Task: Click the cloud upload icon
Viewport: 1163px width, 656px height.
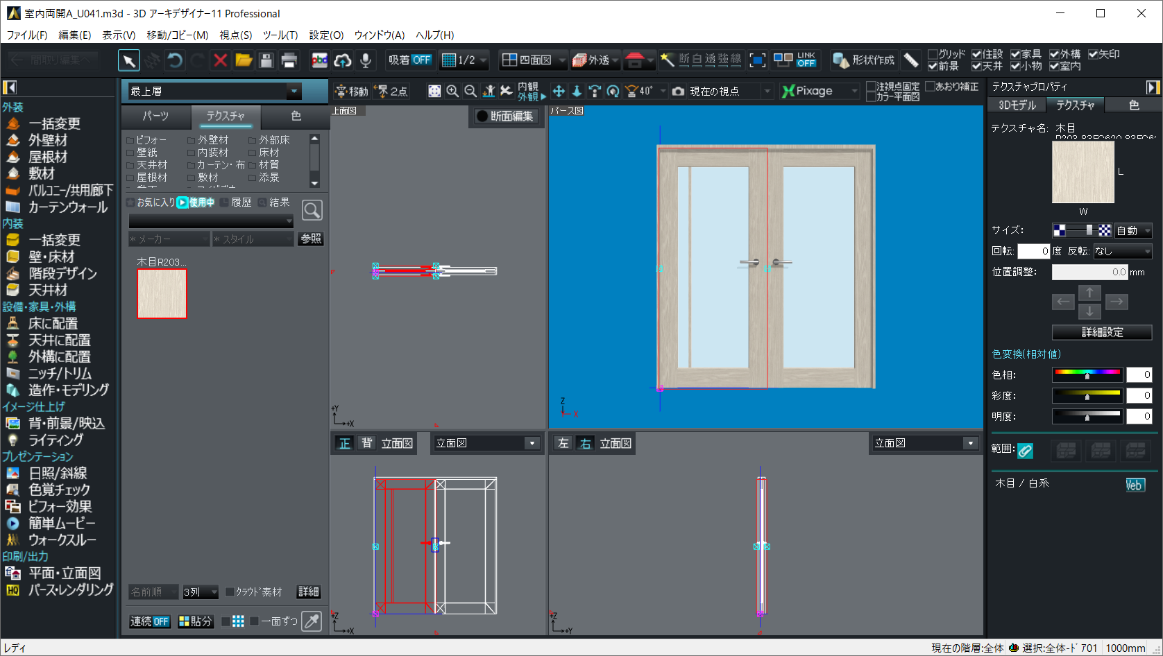Action: pyautogui.click(x=342, y=61)
